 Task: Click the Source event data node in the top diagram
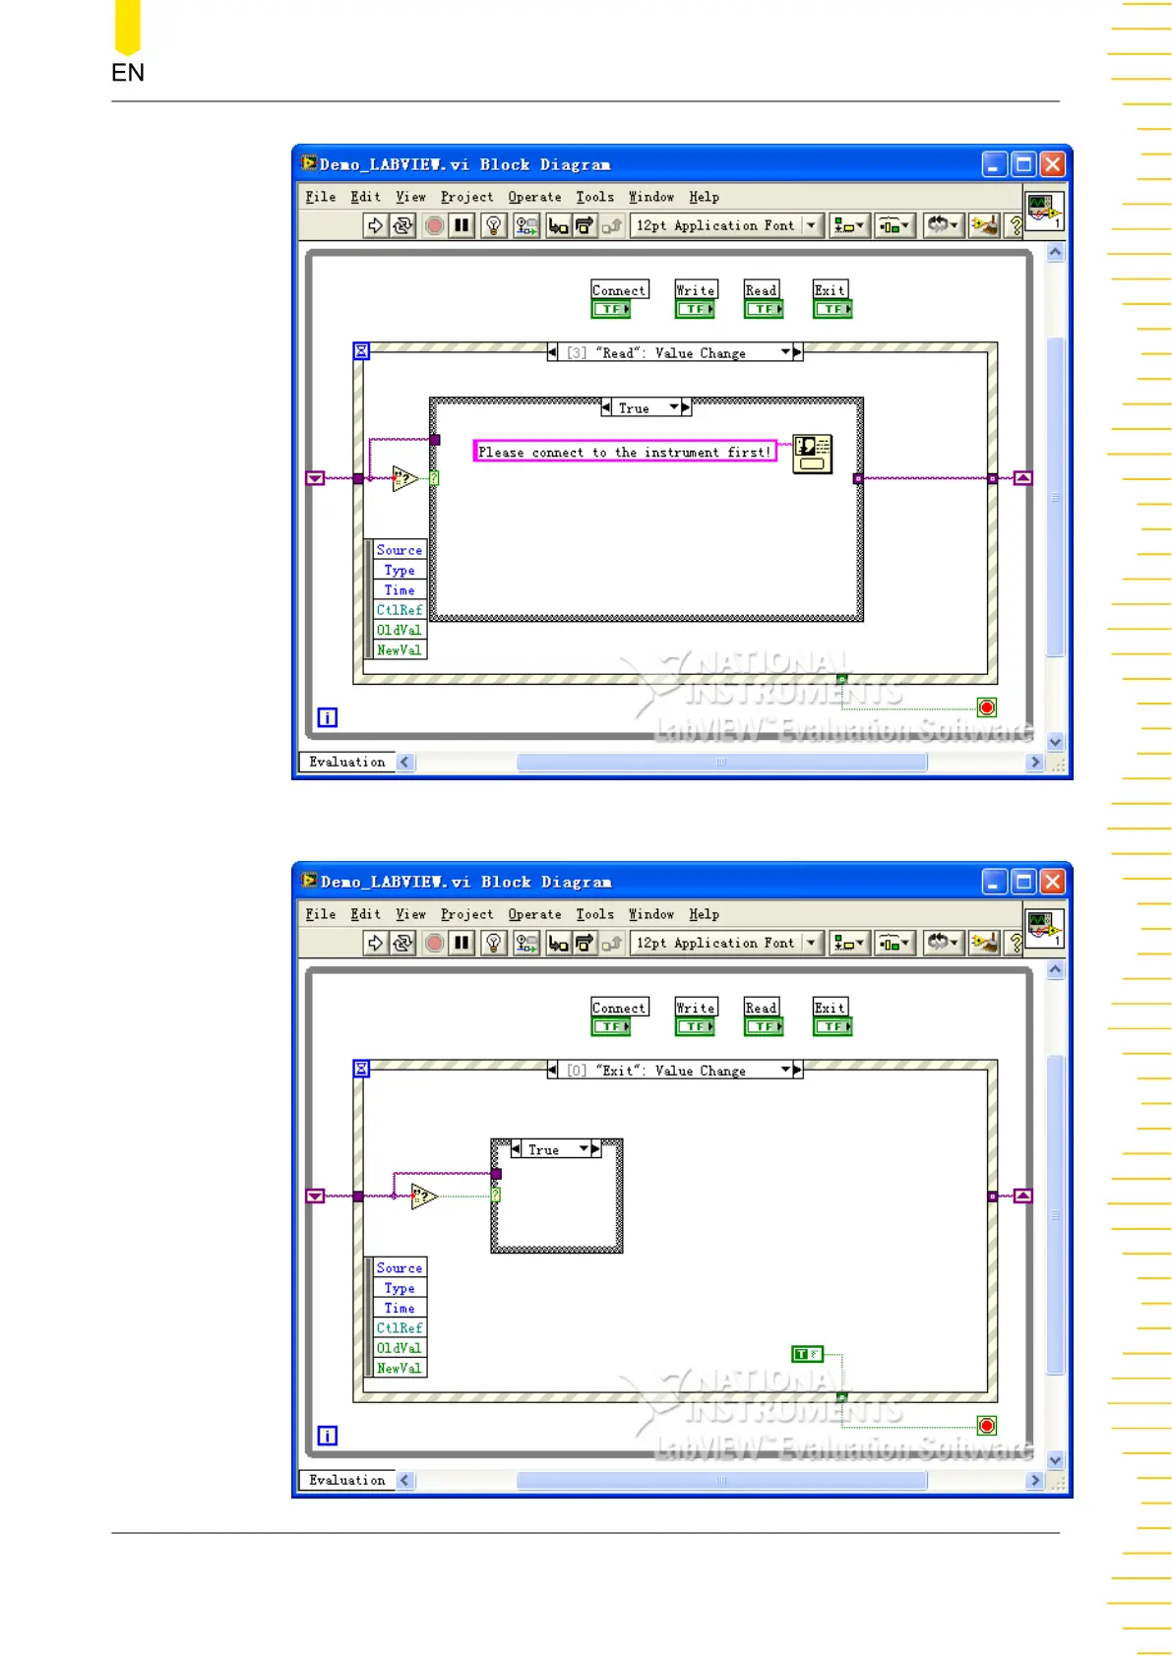point(400,550)
